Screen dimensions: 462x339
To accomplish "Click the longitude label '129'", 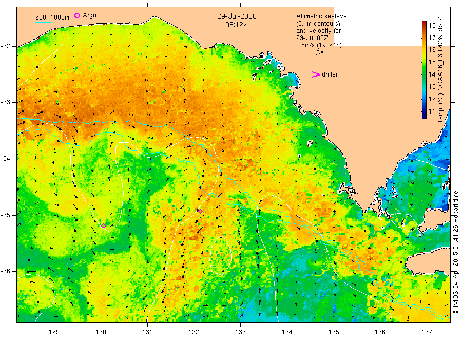I will point(54,332).
